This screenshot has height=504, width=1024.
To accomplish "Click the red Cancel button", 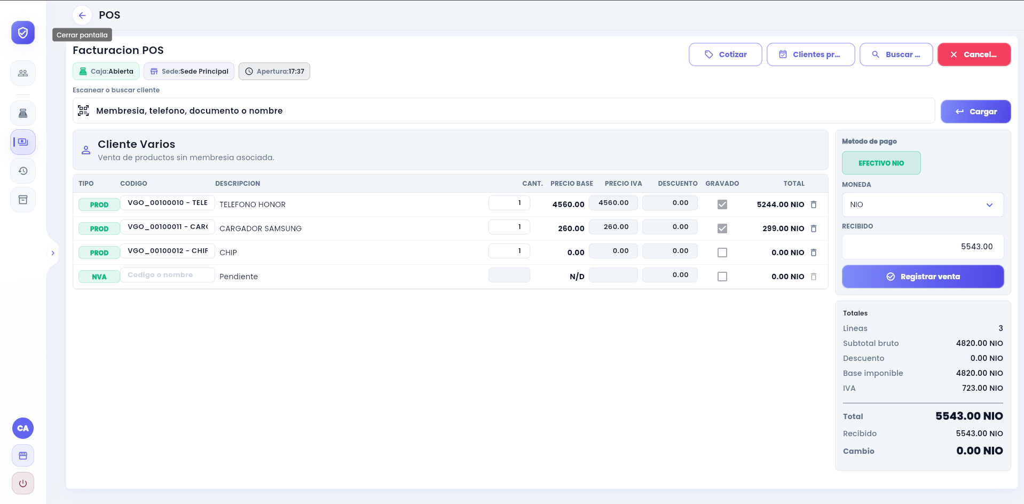I will 974,54.
